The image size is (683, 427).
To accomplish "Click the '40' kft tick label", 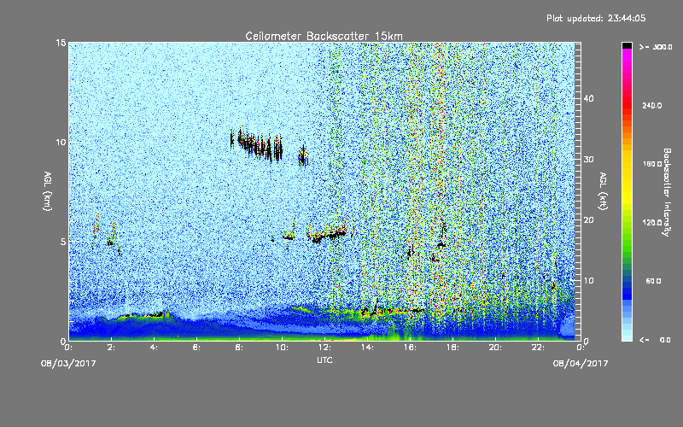I will [588, 98].
